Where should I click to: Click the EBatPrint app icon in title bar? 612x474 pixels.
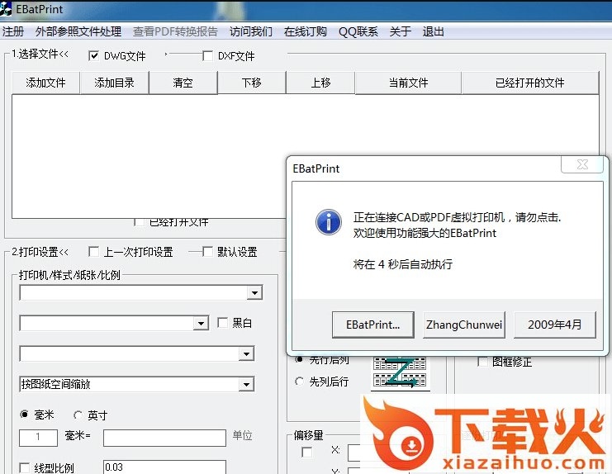tap(6, 8)
